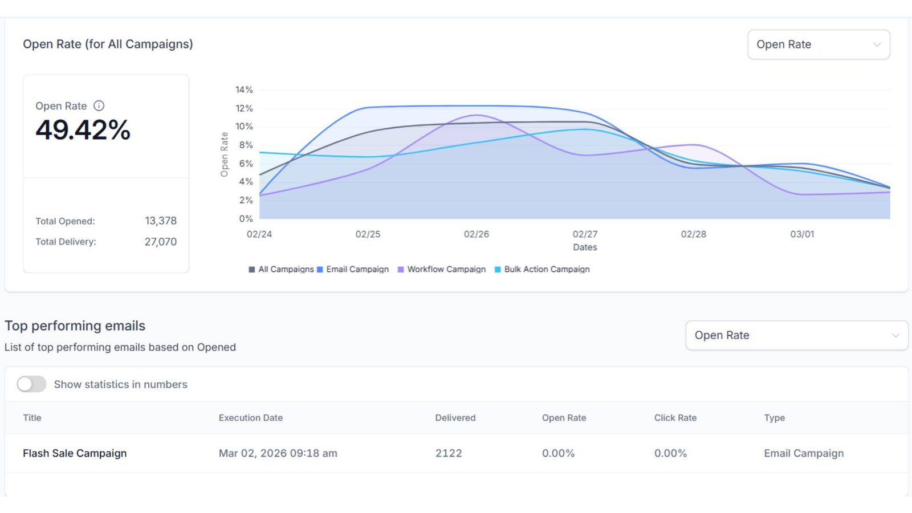This screenshot has width=912, height=513.
Task: Open the Flash Sale Campaign email
Action: tap(75, 453)
